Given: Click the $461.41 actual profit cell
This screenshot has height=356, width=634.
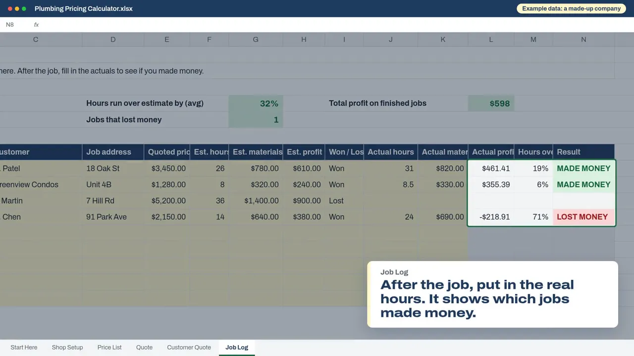Looking at the screenshot, I should coord(491,168).
